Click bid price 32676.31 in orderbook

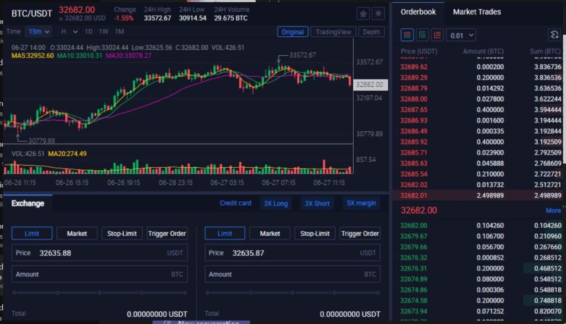click(413, 268)
